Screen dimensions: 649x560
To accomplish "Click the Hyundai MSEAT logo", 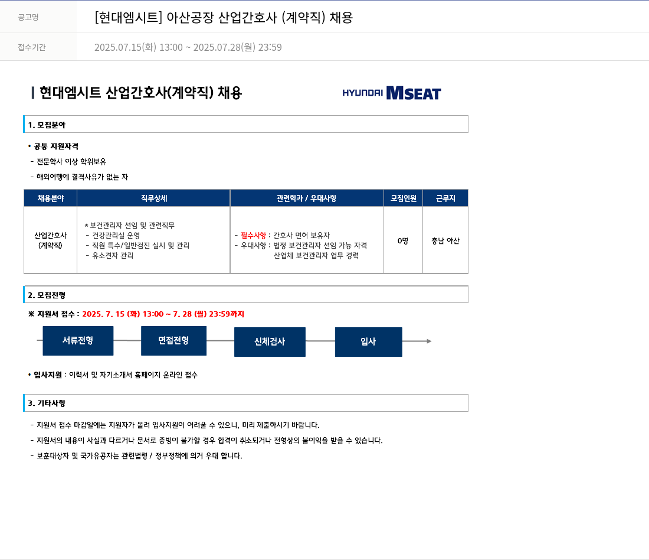I will (392, 93).
